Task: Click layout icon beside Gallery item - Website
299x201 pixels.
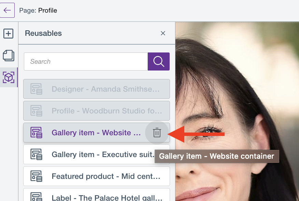Action: (x=36, y=133)
